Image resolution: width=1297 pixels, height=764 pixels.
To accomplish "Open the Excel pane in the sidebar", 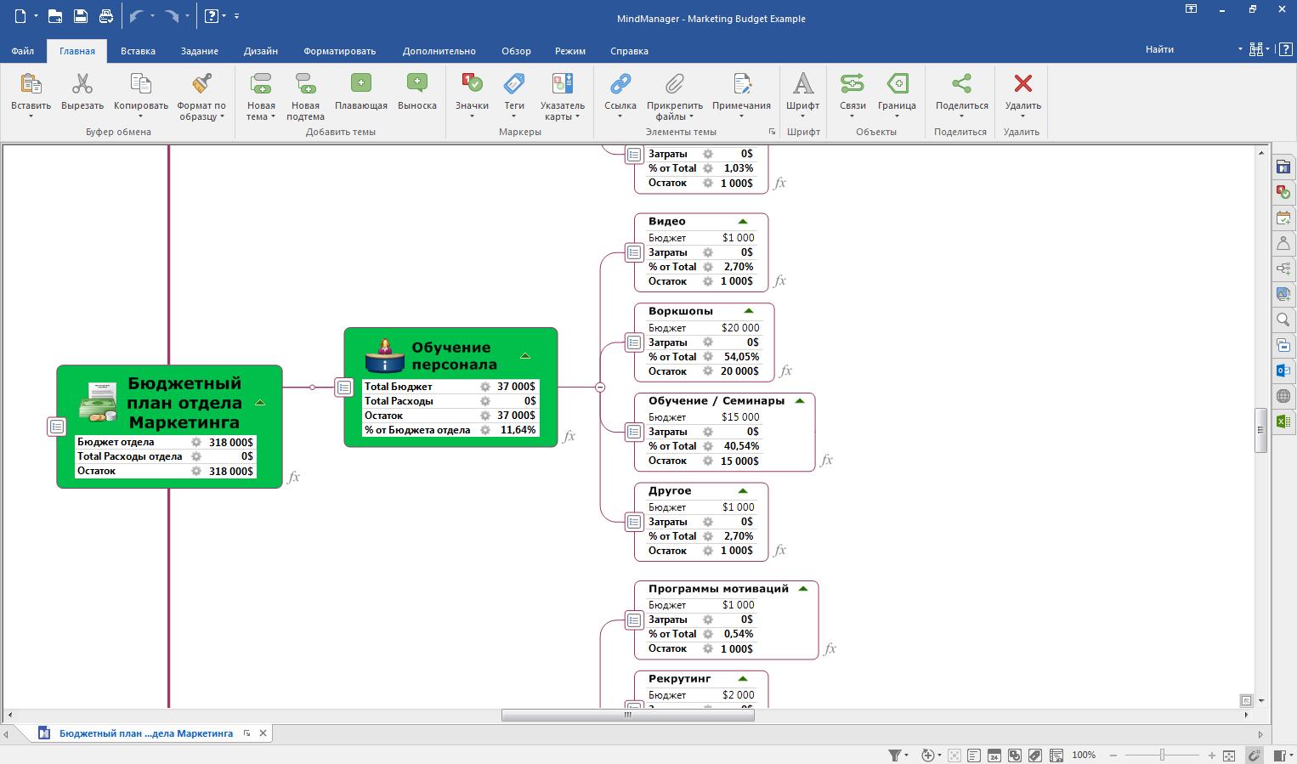I will [x=1283, y=422].
